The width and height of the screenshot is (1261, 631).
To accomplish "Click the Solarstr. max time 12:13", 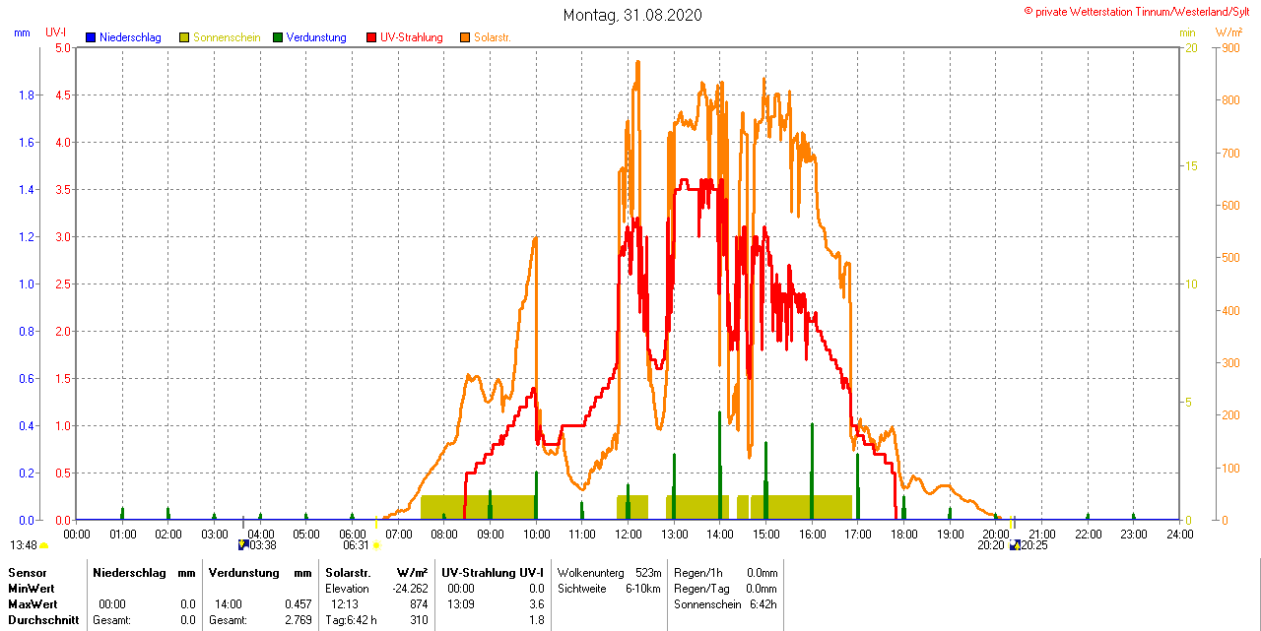I will coord(345,604).
